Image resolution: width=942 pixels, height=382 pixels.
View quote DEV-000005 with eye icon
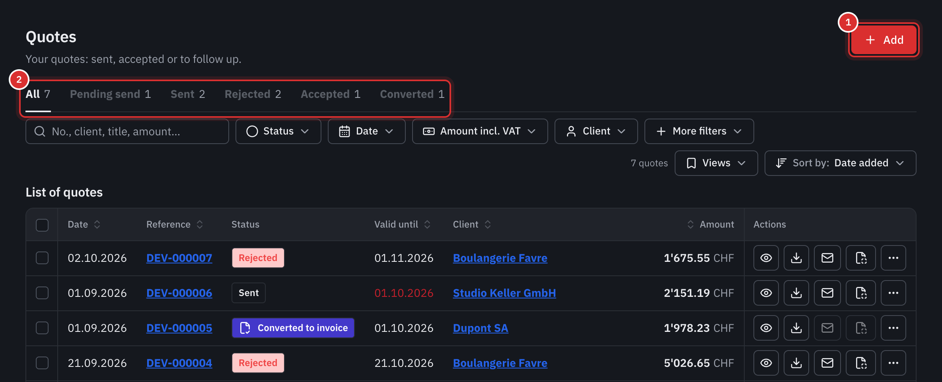tap(766, 328)
